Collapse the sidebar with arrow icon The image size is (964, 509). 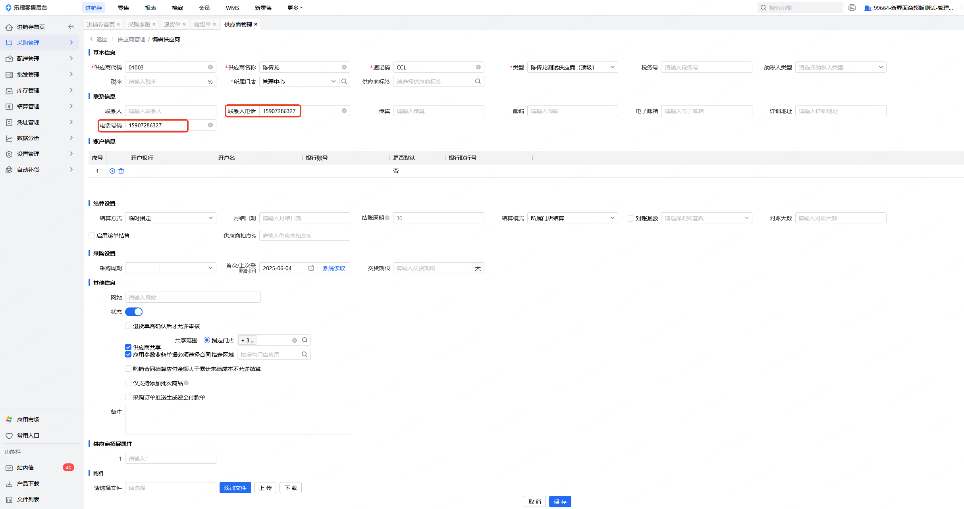coord(71,27)
